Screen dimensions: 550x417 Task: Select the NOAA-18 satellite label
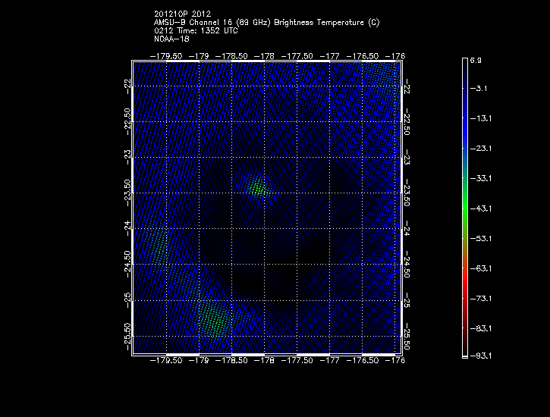point(170,38)
